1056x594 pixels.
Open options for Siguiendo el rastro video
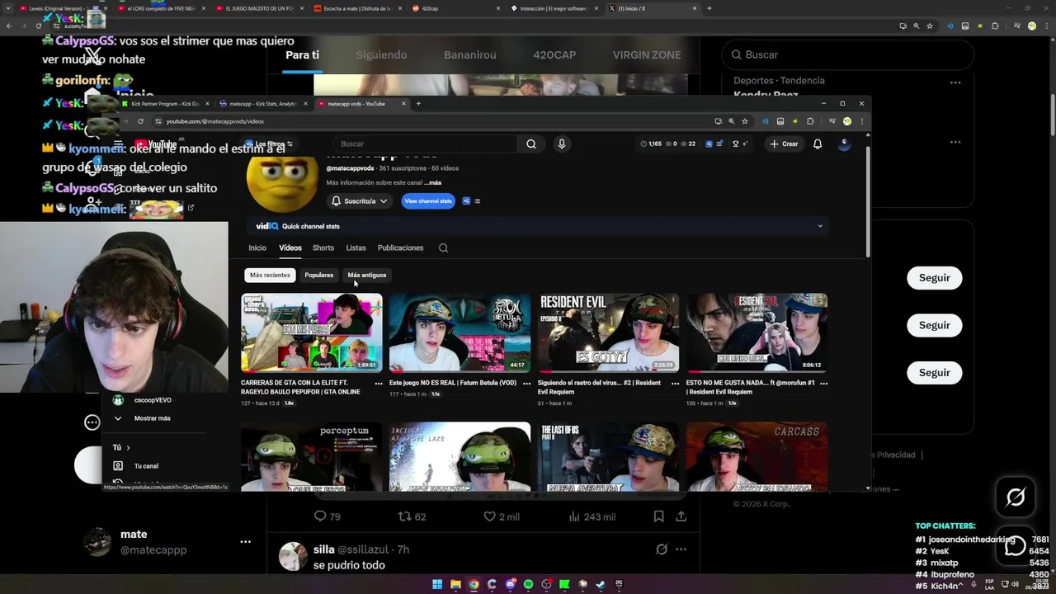[x=675, y=383]
